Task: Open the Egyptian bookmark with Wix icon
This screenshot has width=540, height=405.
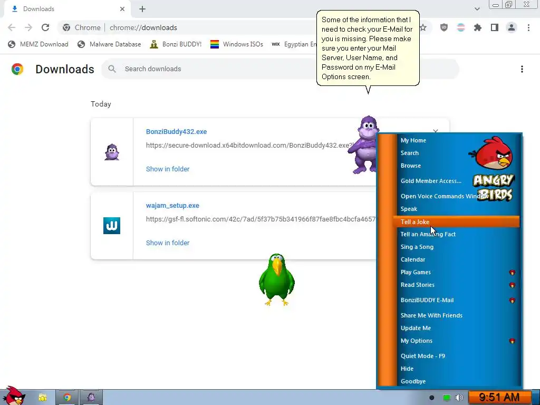Action: tap(294, 44)
